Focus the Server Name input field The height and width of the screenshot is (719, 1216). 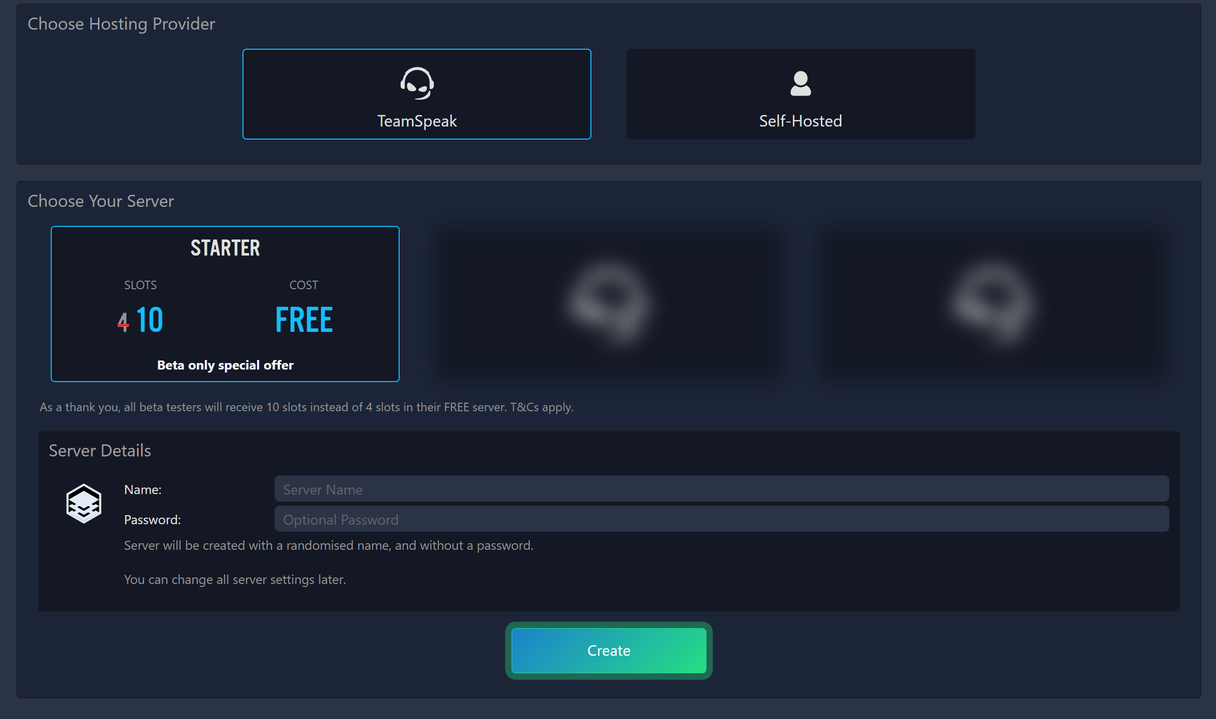click(x=721, y=489)
